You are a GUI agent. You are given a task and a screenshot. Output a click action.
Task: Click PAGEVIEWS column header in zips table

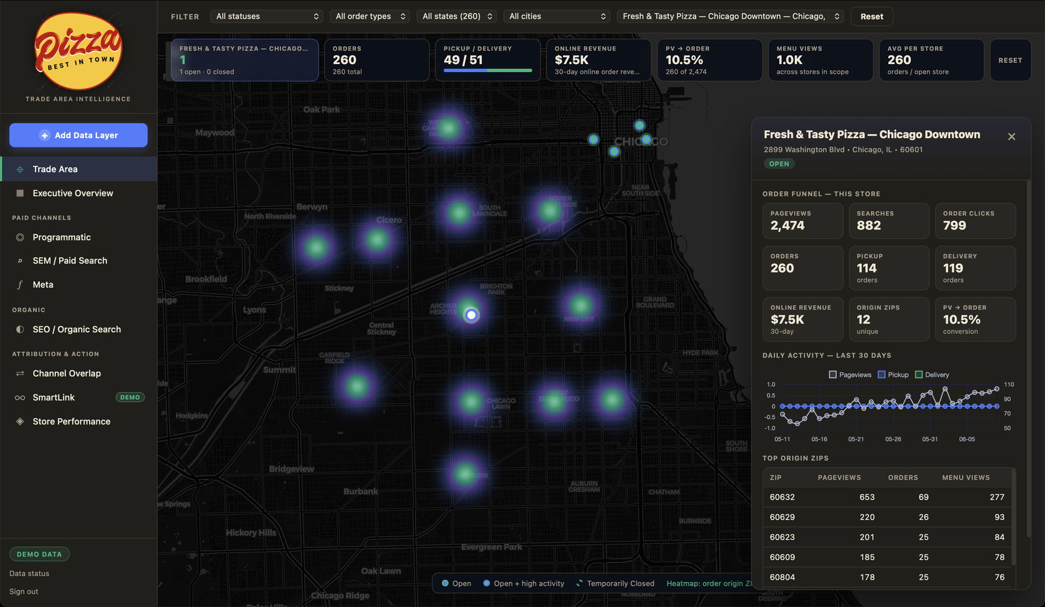click(839, 478)
